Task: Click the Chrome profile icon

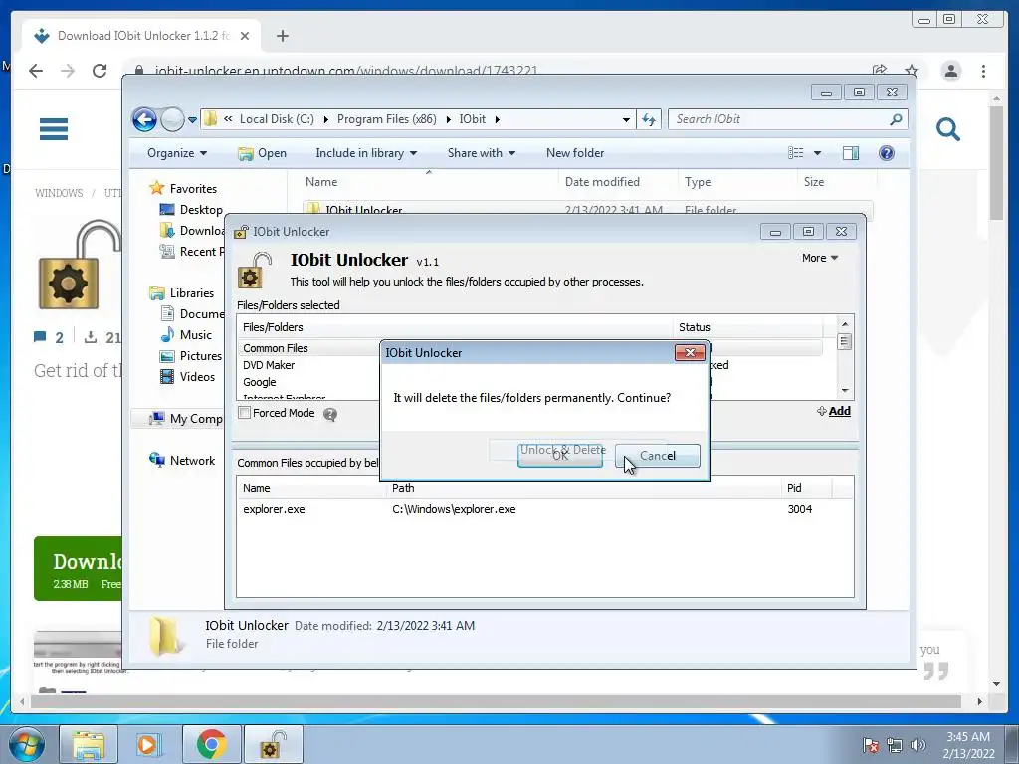Action: click(950, 71)
